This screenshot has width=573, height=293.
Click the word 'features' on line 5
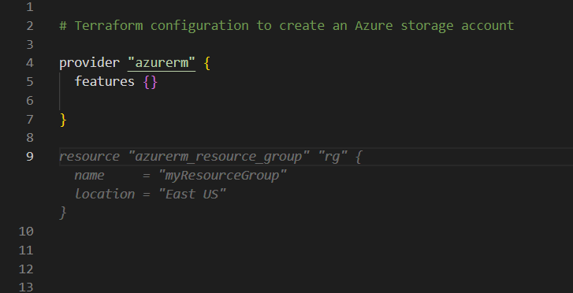(105, 81)
